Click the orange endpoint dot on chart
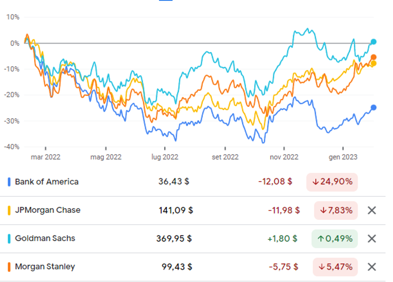The width and height of the screenshot is (393, 282). tap(374, 57)
